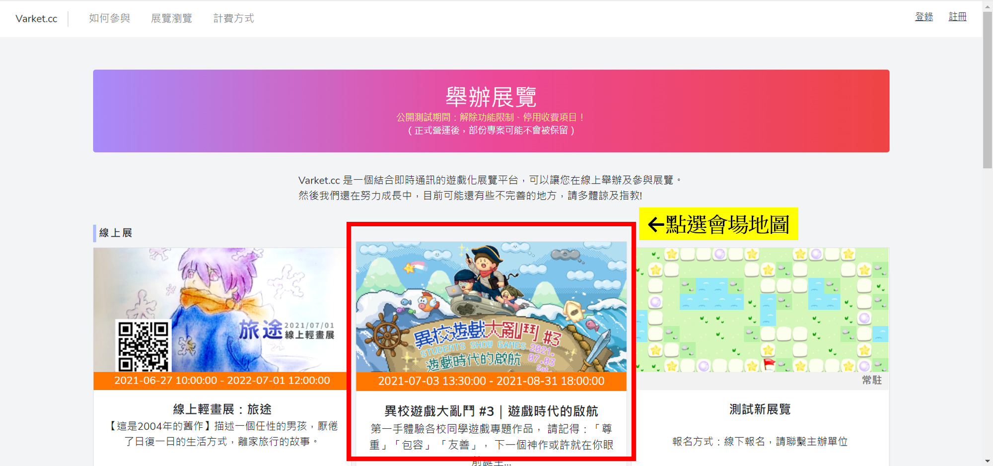The width and height of the screenshot is (993, 466).
Task: Click the 註冊 register link
Action: (958, 17)
